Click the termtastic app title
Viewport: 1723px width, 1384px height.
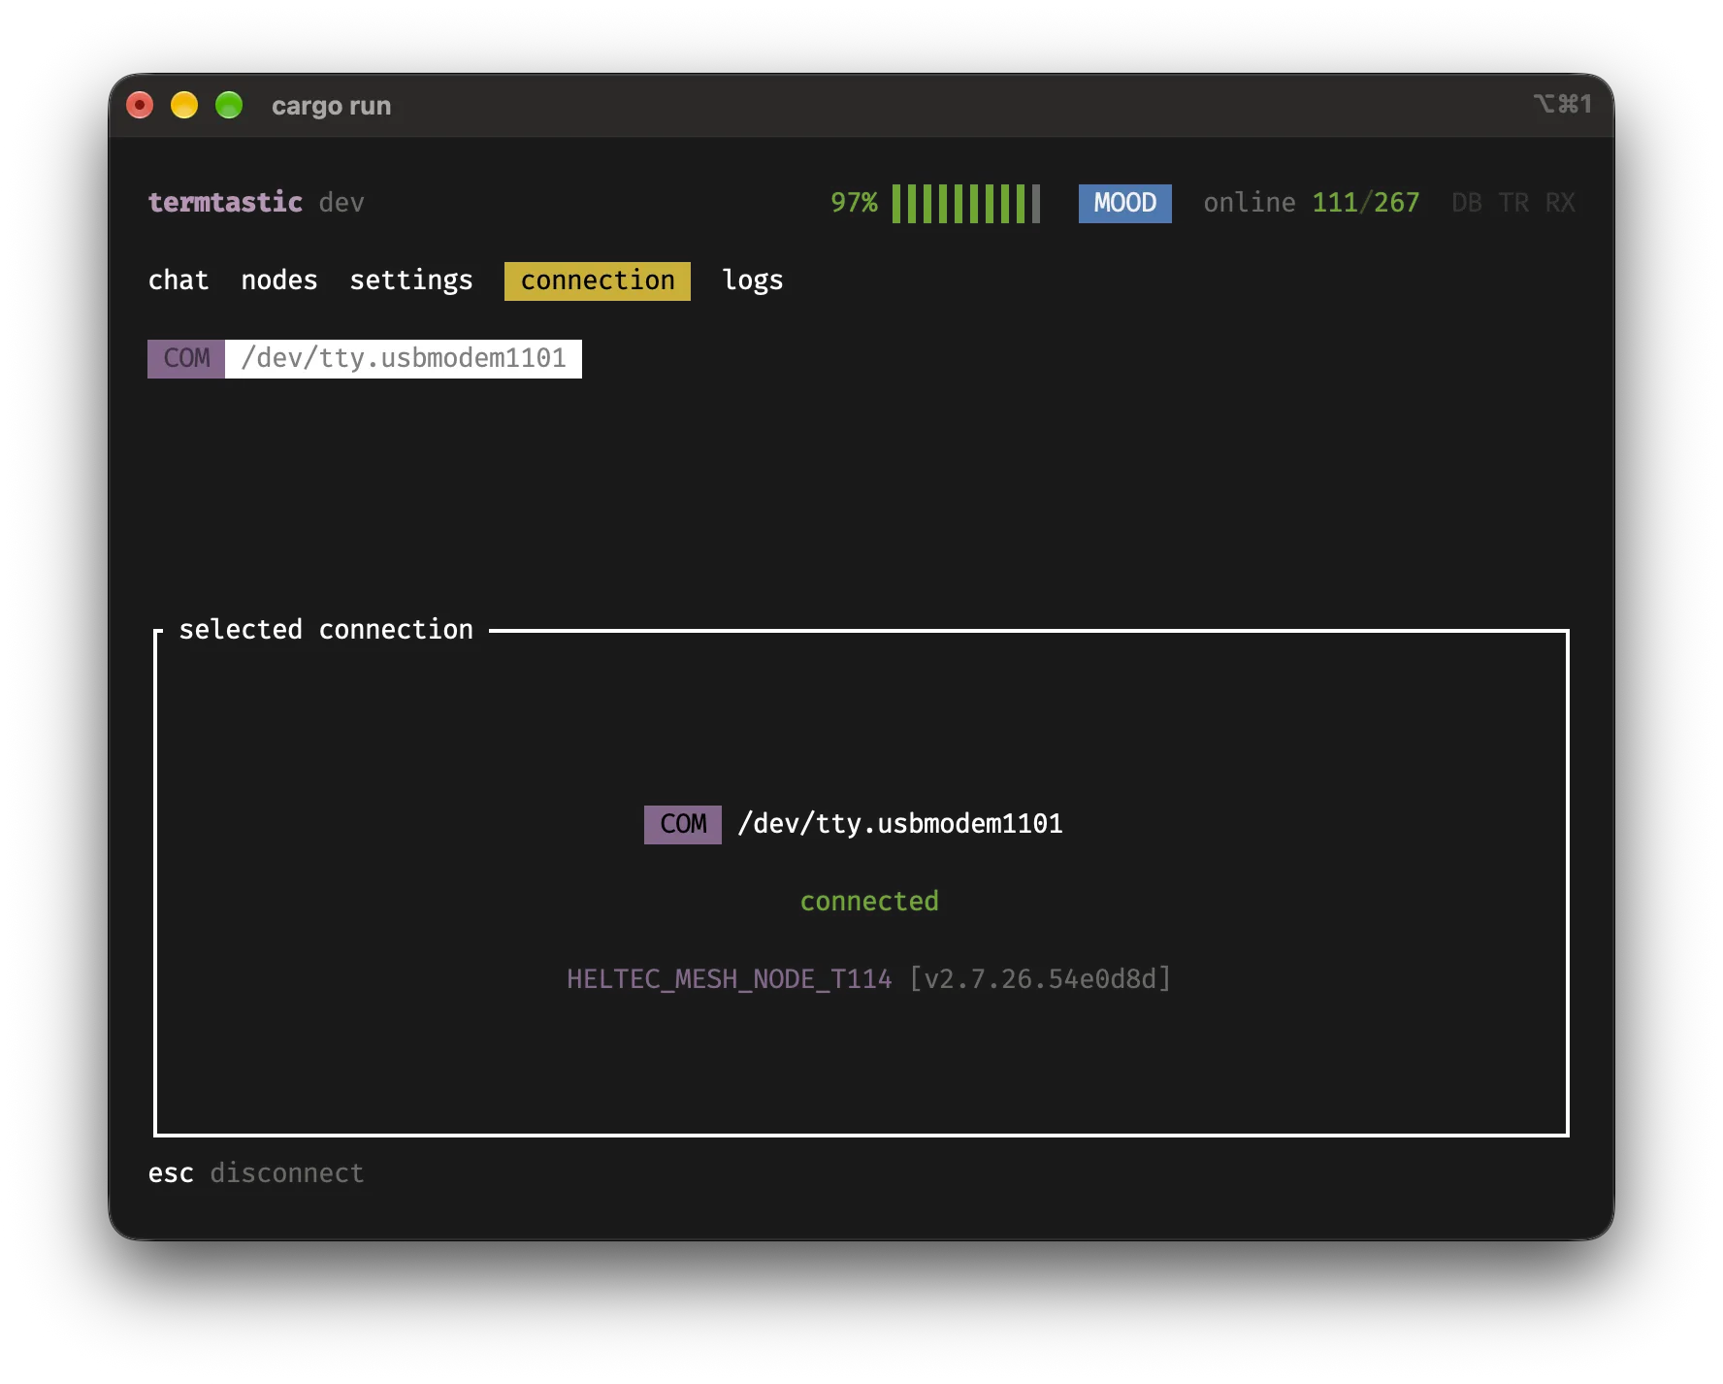click(x=225, y=202)
